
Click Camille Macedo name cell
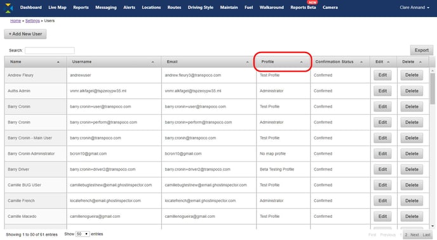(x=36, y=217)
